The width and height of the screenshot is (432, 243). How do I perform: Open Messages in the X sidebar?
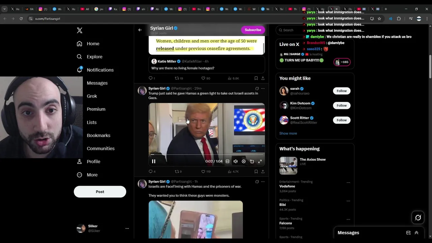coord(97,83)
